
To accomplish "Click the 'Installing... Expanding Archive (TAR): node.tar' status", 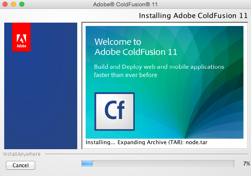I will coord(146,142).
